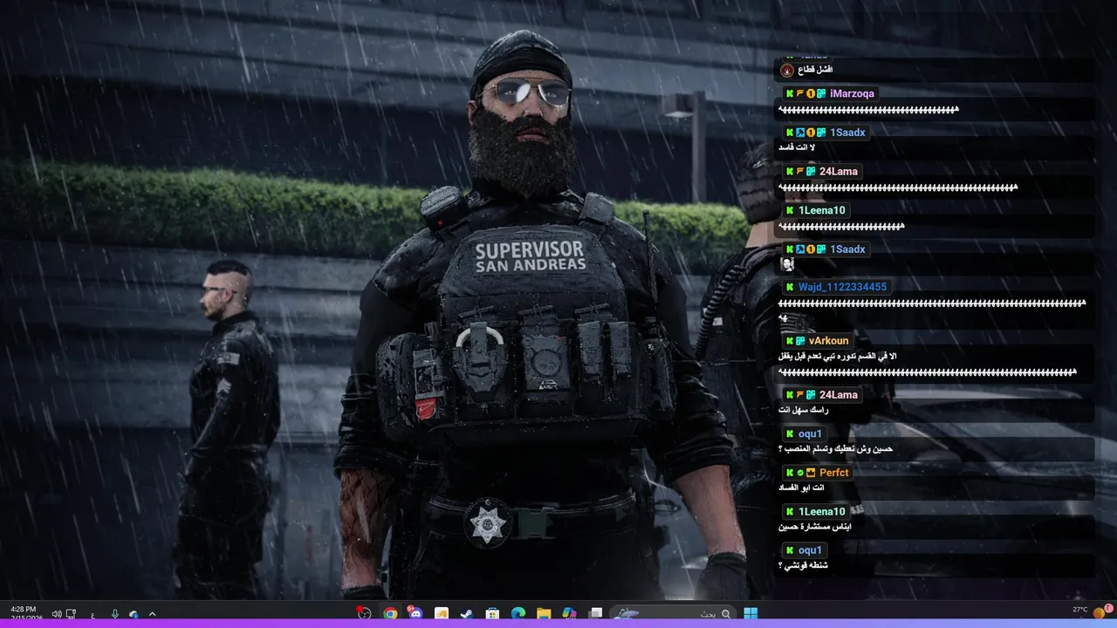1117x628 pixels.
Task: Open Task View from the taskbar
Action: [595, 614]
